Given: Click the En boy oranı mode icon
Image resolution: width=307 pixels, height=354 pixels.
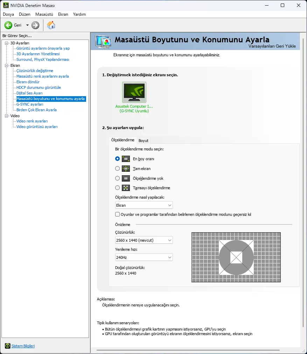Looking at the screenshot, I should (x=126, y=159).
